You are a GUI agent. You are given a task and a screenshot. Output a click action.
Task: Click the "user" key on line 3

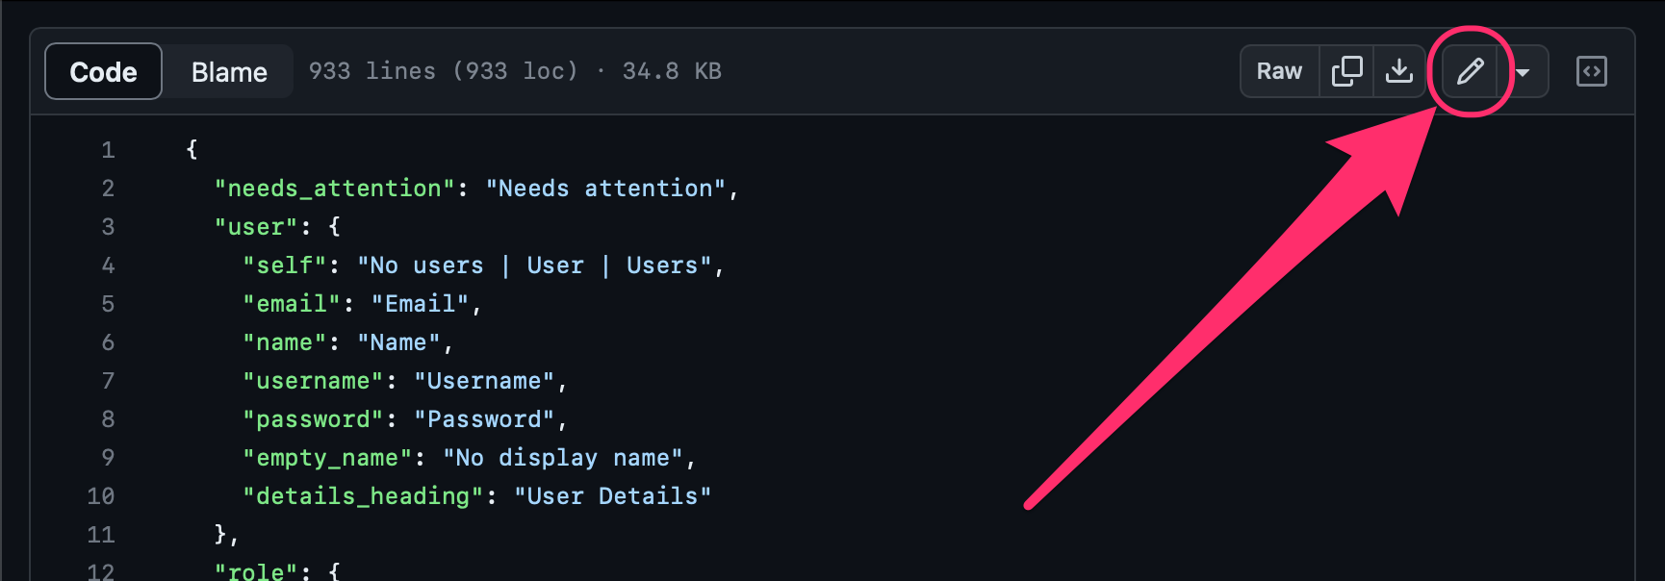click(x=255, y=226)
